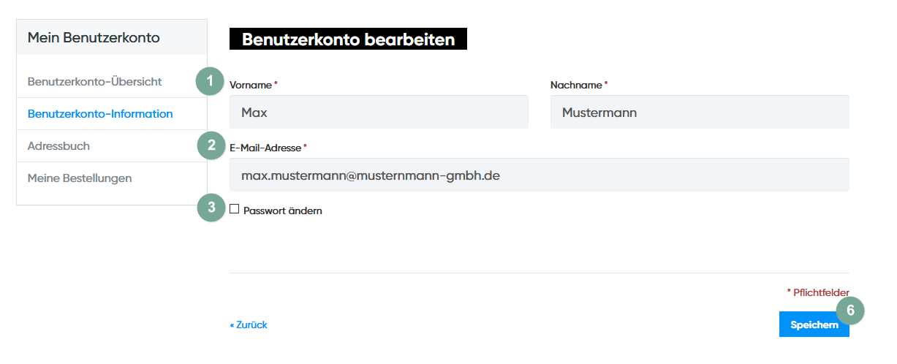Click the Vorname field label

(x=251, y=85)
